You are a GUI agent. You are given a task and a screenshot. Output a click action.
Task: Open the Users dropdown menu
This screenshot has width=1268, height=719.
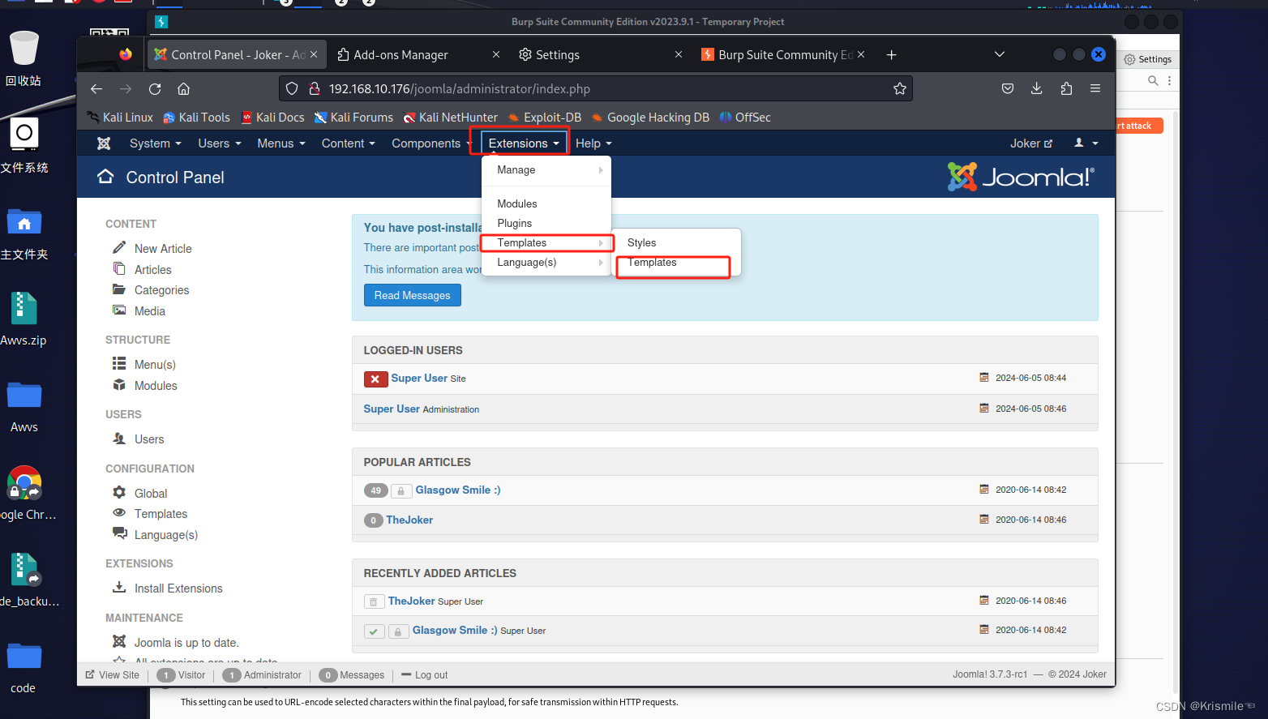point(220,143)
